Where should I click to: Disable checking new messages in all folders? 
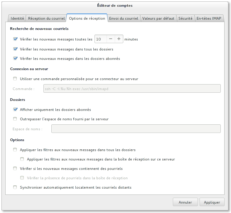15,49
